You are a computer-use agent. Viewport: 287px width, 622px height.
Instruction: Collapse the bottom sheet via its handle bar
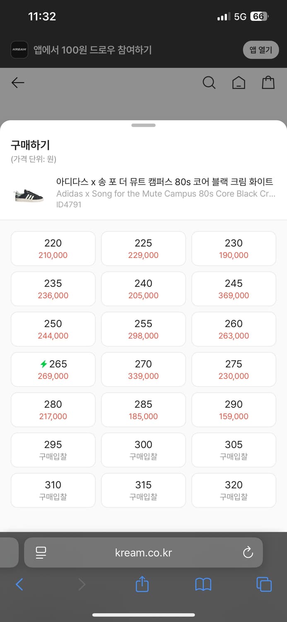[x=143, y=125]
